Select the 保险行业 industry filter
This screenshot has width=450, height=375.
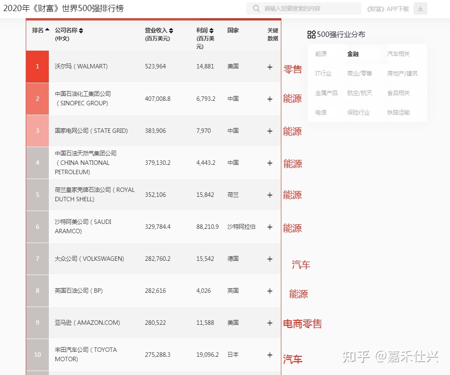click(359, 112)
